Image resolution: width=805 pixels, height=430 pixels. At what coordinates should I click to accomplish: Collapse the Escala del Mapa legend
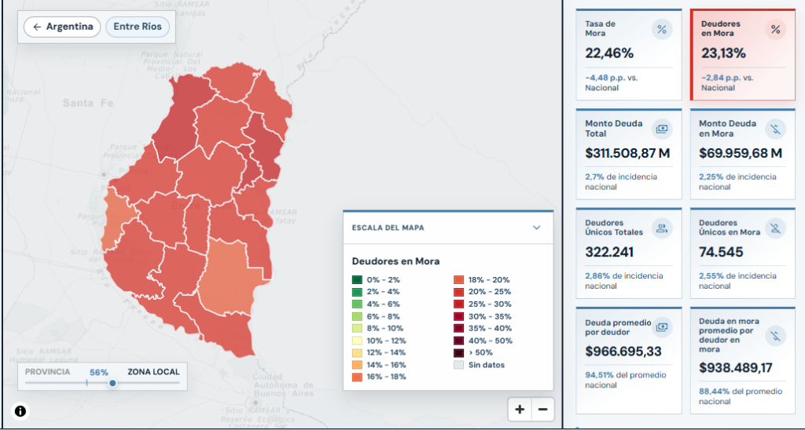click(537, 228)
